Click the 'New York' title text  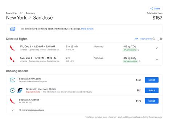coord(16,18)
